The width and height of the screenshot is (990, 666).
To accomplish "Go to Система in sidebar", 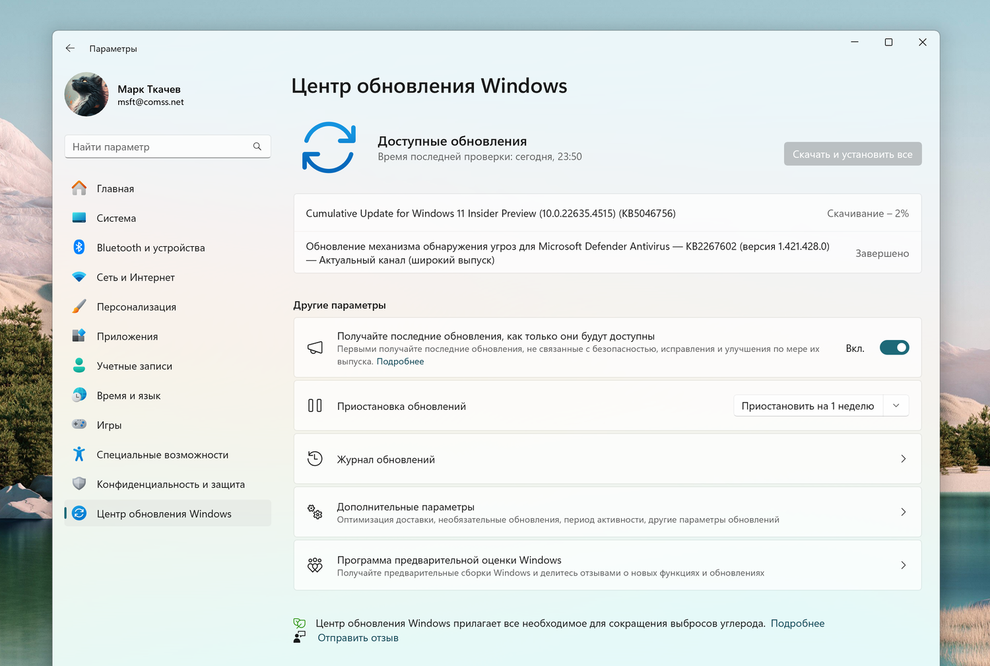I will (116, 218).
